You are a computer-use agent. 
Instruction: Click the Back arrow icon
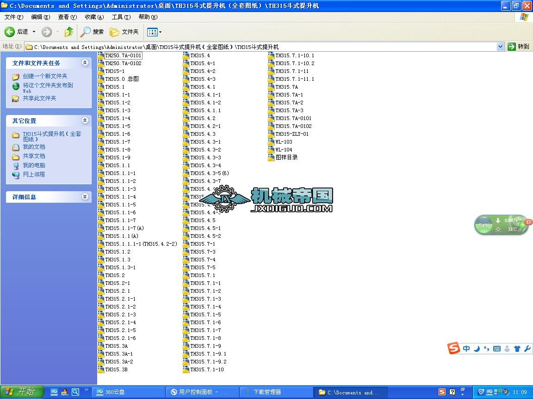pos(10,32)
